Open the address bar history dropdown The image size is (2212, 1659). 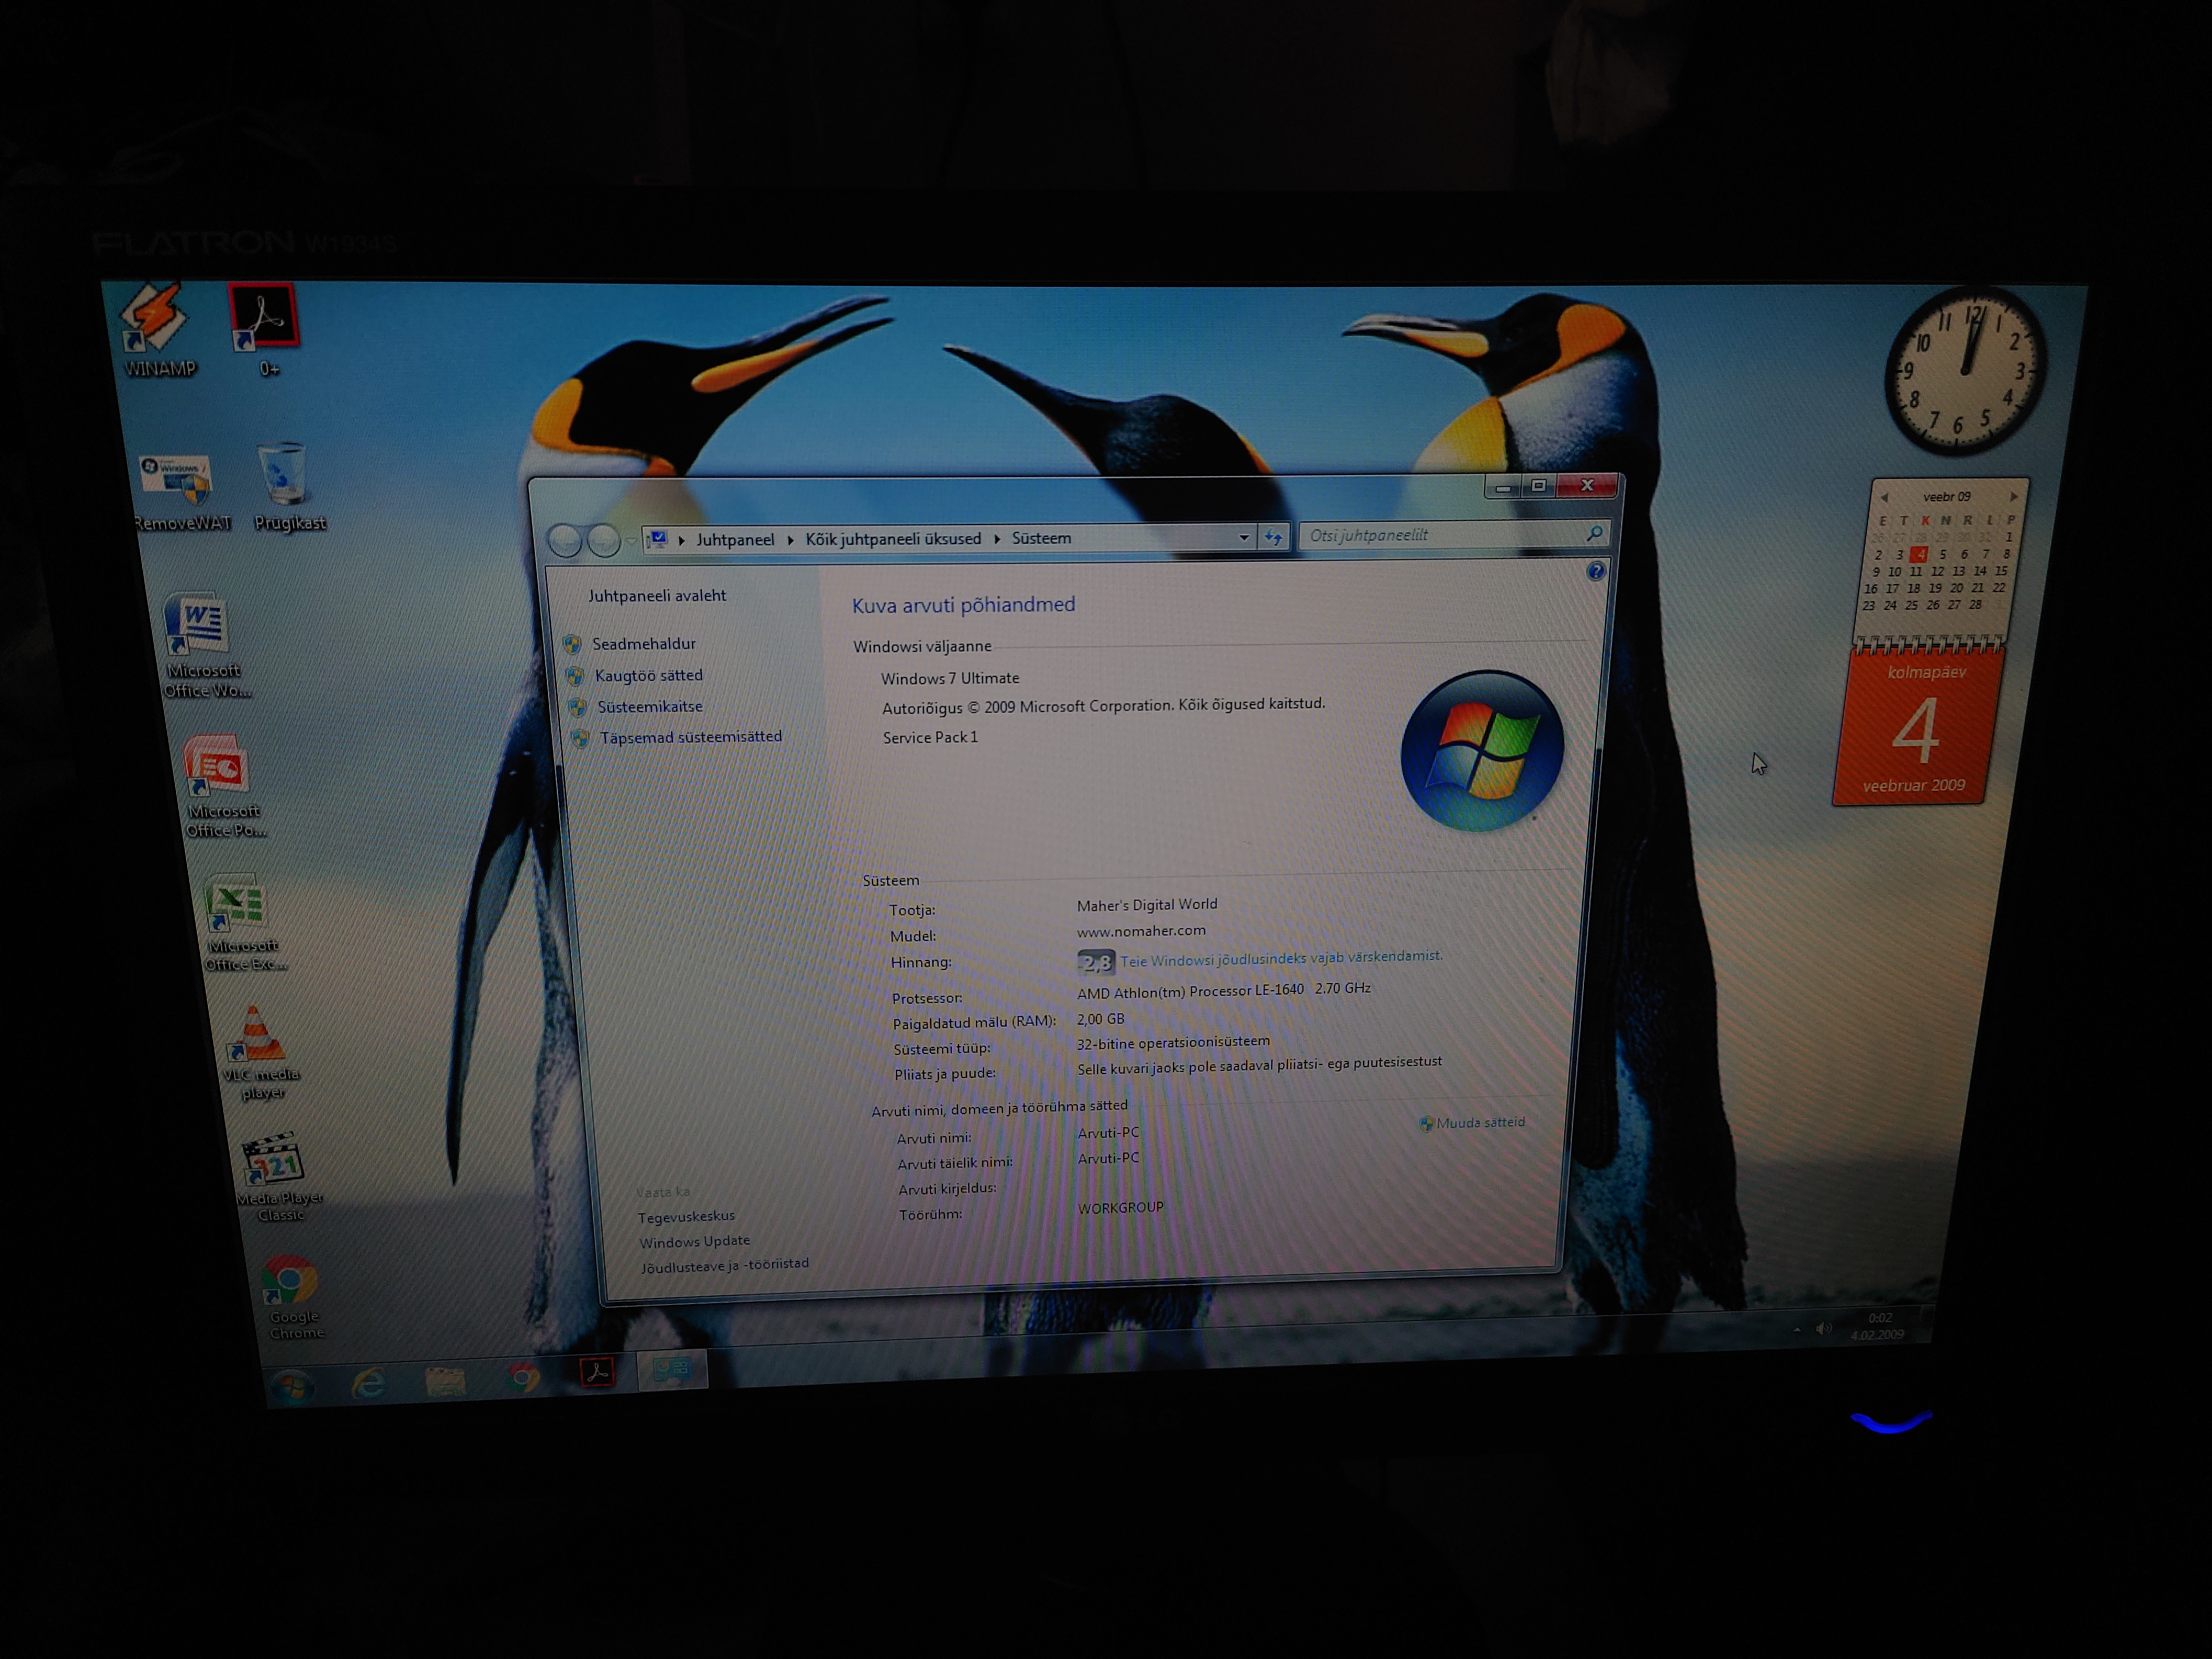tap(1244, 538)
